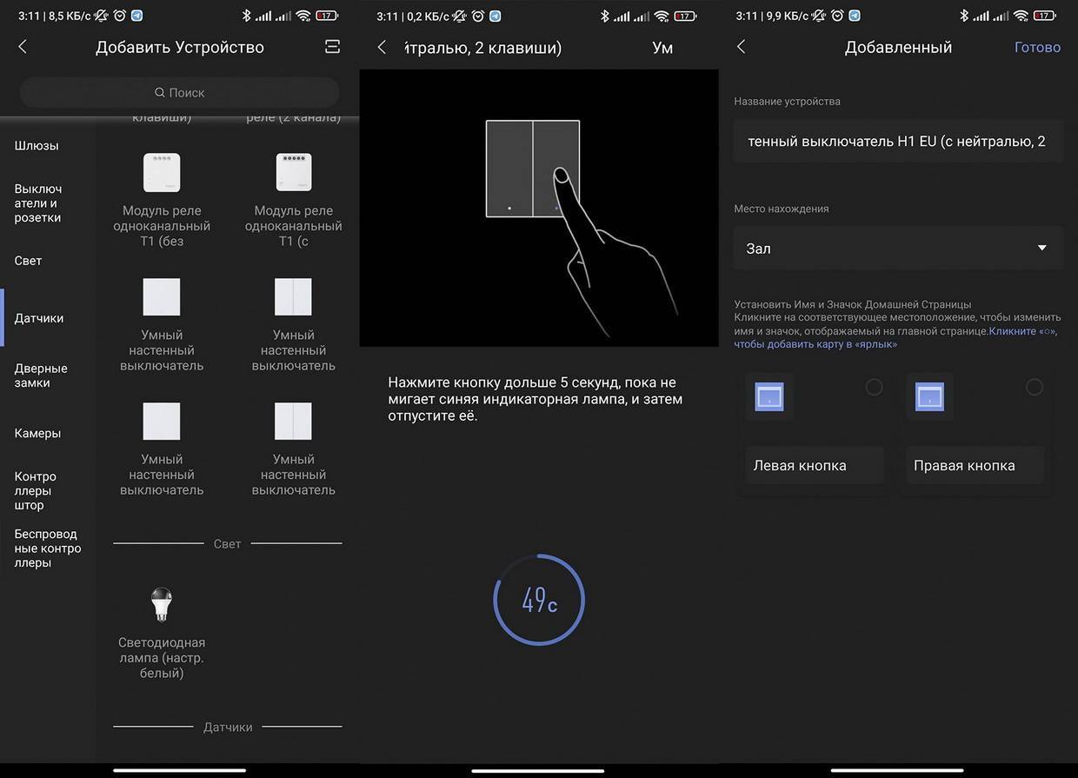Screen dimensions: 1078x778
Task: Select dual-channel relay module T1 (с) icon
Action: point(293,172)
